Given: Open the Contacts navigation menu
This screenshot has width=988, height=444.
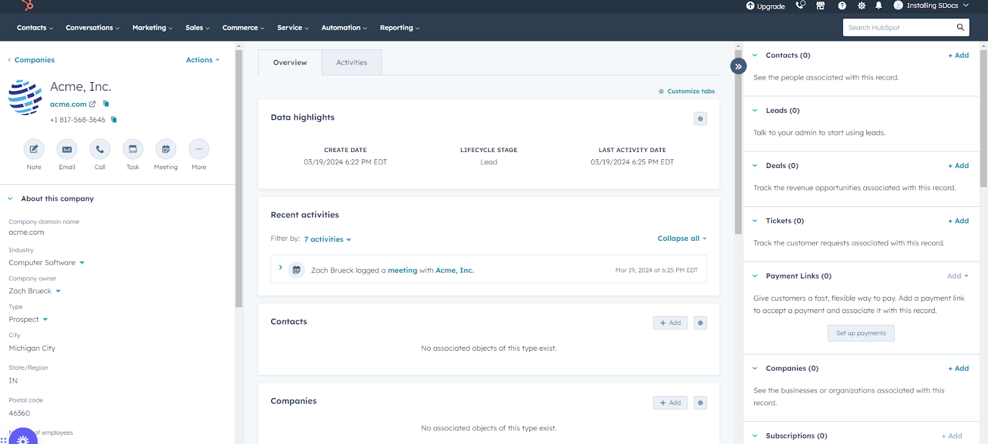Looking at the screenshot, I should point(35,28).
